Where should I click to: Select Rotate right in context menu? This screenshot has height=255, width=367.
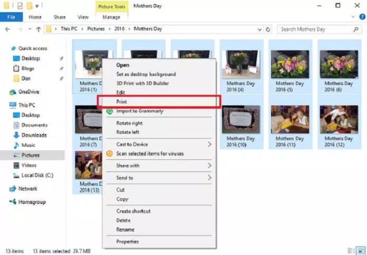(129, 123)
